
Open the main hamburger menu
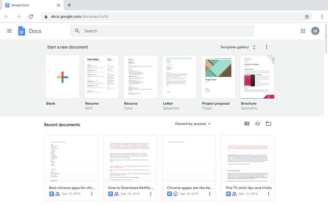click(x=9, y=31)
